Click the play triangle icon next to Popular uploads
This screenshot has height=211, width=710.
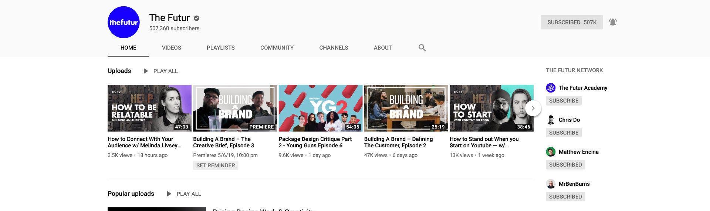169,194
